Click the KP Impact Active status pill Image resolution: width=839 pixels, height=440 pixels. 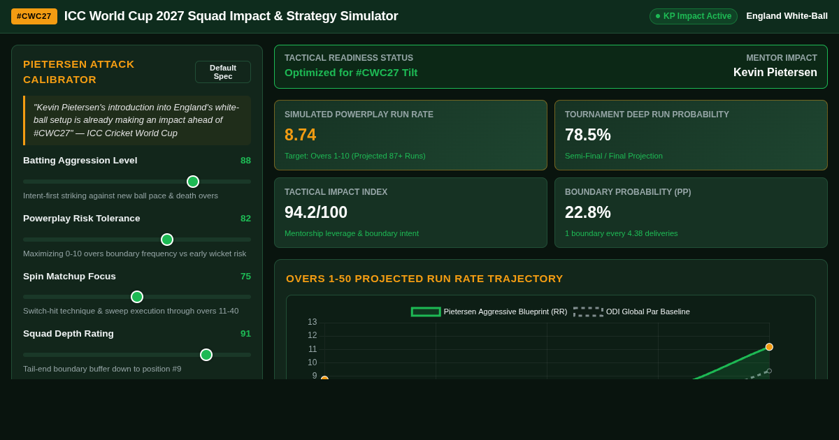[694, 16]
